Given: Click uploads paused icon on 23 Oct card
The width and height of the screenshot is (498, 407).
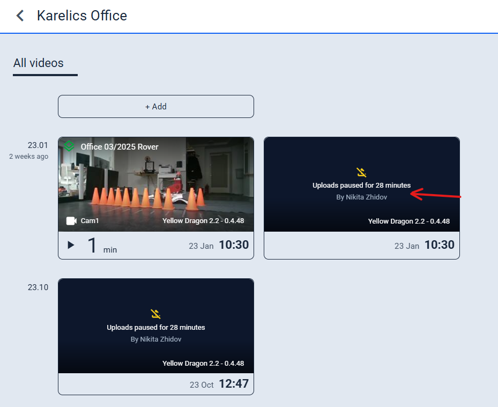Looking at the screenshot, I should click(155, 314).
